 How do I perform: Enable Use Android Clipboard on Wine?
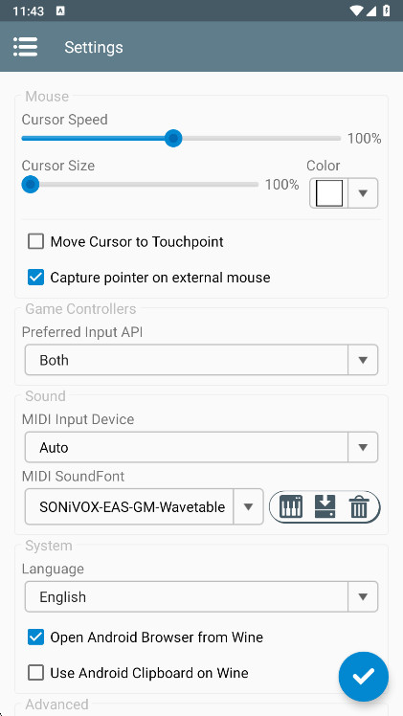(x=35, y=673)
